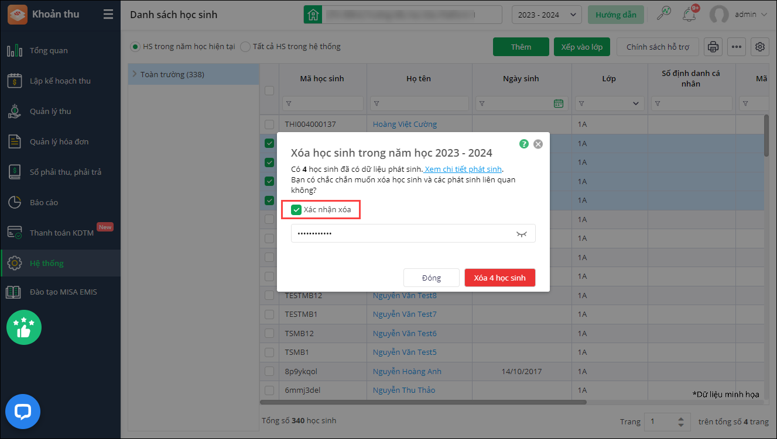This screenshot has height=439, width=777.
Task: Open the table settings gear
Action: pos(761,47)
